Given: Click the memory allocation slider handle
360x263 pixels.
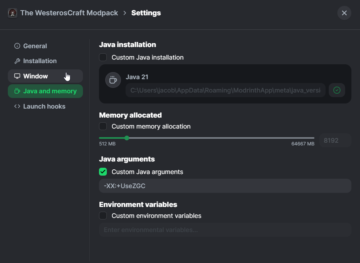Looking at the screenshot, I should (127, 138).
